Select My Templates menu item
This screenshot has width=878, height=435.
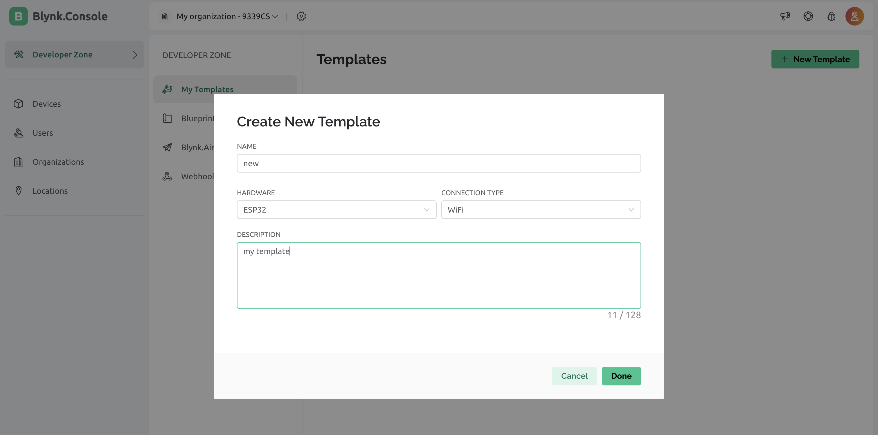tap(207, 89)
